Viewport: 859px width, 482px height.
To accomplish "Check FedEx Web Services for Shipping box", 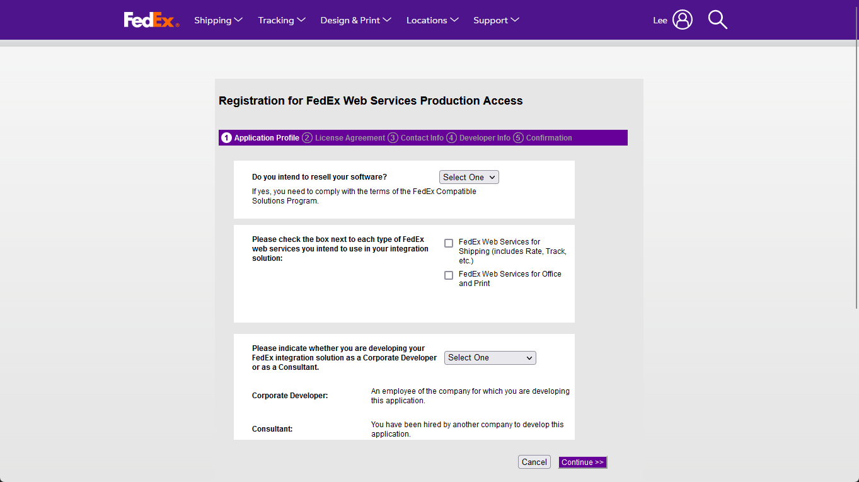I will 449,243.
